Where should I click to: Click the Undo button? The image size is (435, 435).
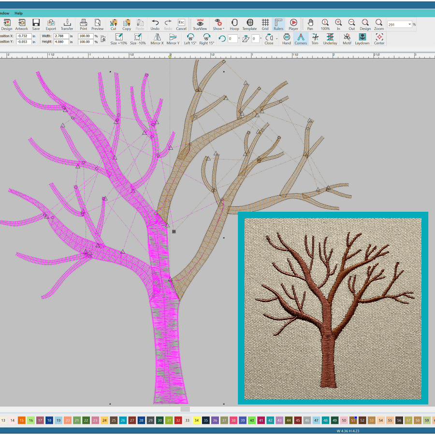[155, 25]
